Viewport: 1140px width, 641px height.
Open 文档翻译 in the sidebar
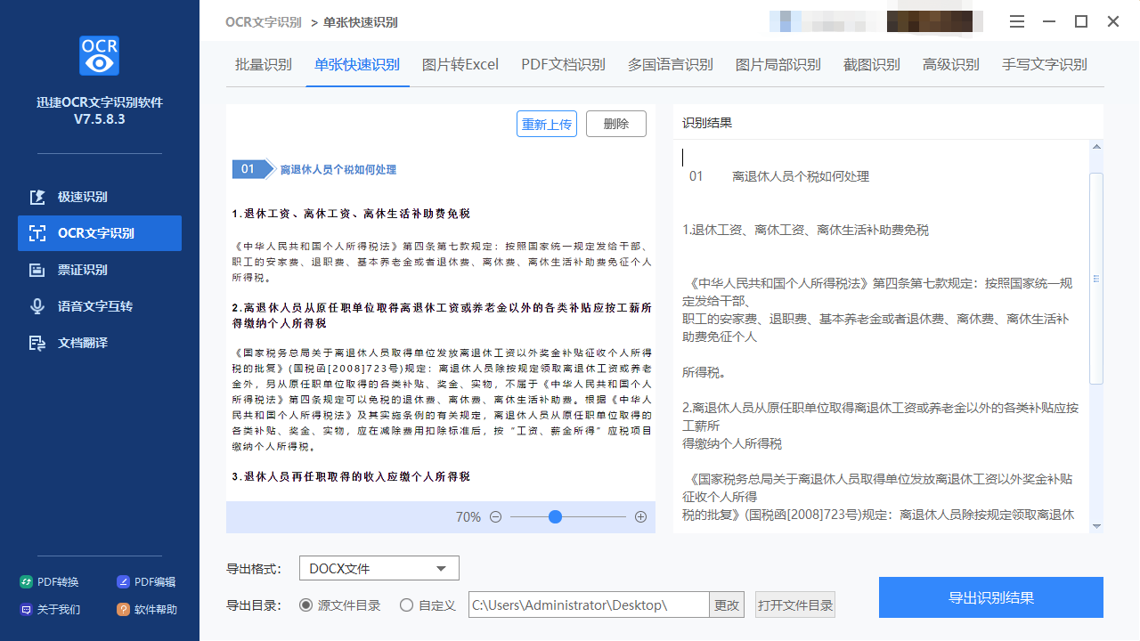(x=100, y=343)
